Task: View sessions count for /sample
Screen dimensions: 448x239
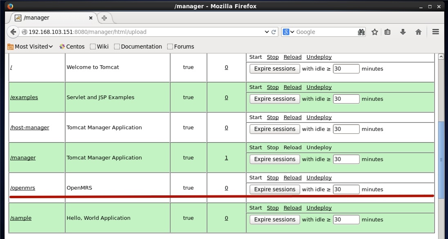Action: click(226, 218)
